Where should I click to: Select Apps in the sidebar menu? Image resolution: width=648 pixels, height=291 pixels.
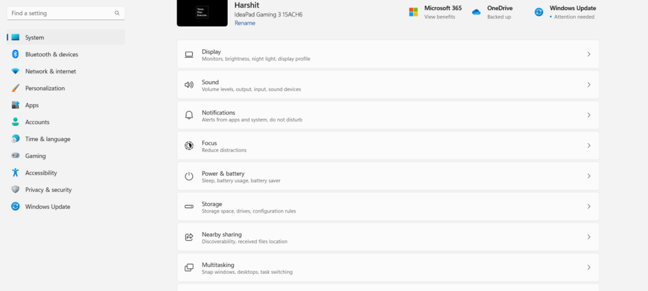[x=32, y=105]
